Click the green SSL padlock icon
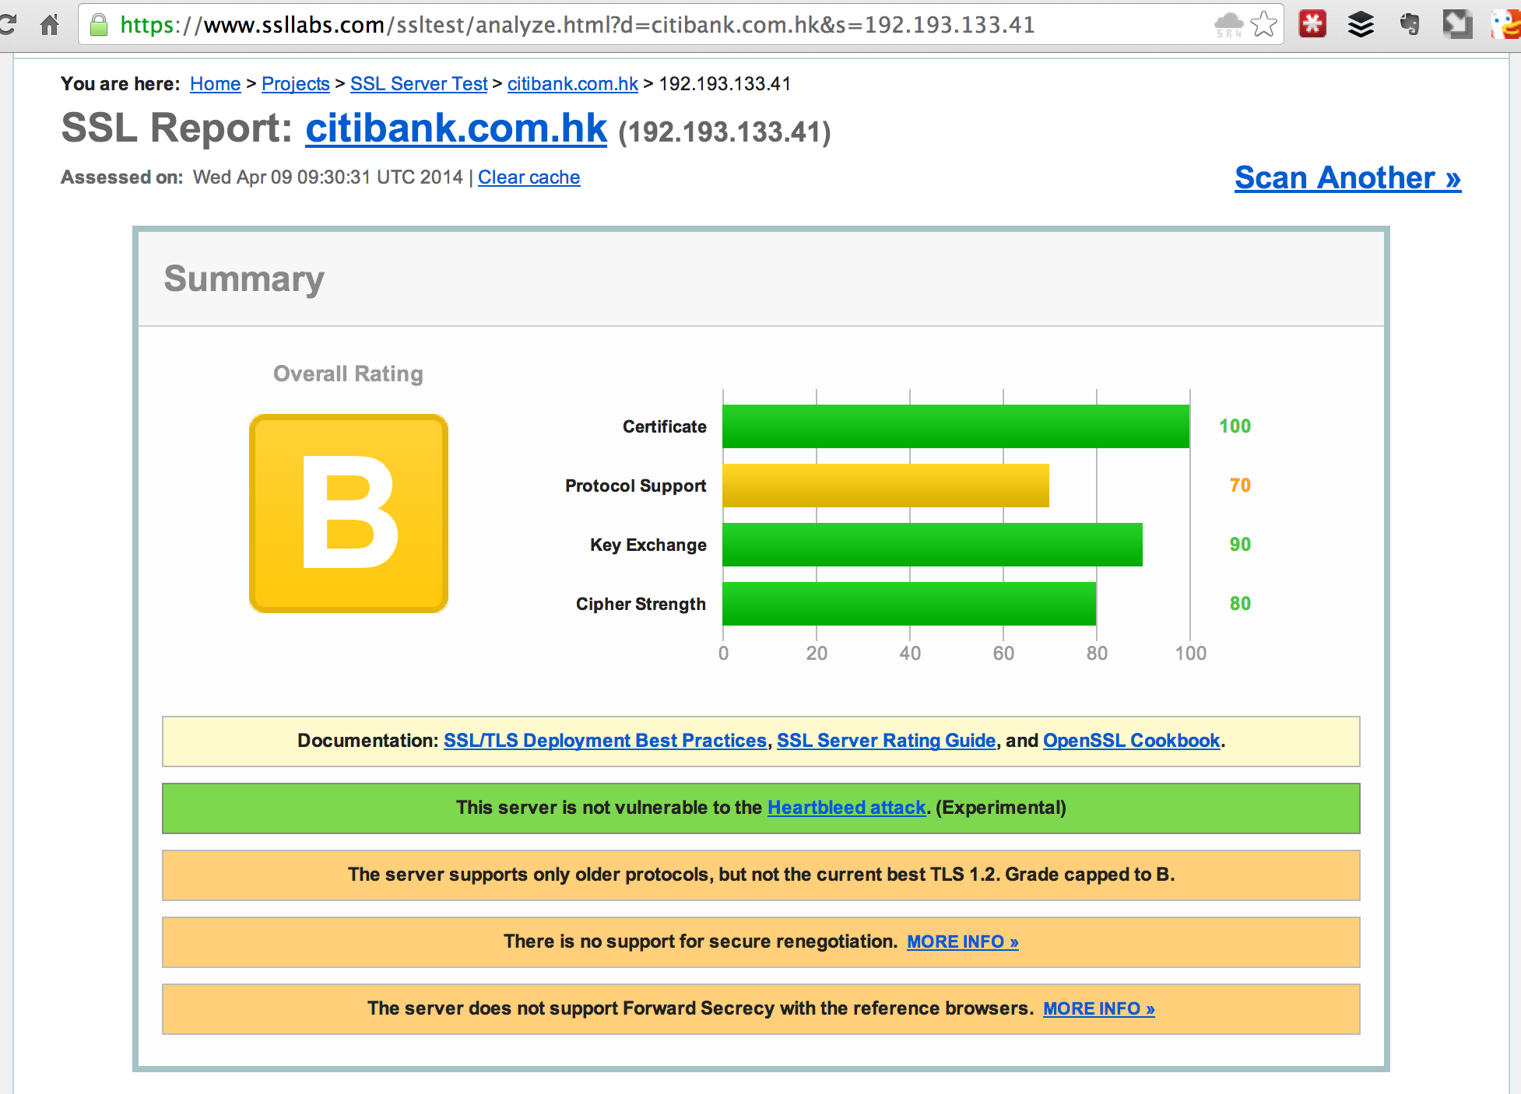The width and height of the screenshot is (1521, 1094). (99, 25)
